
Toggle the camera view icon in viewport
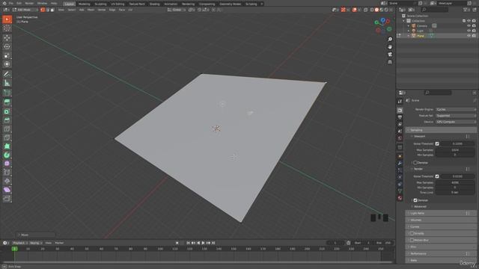[x=390, y=55]
